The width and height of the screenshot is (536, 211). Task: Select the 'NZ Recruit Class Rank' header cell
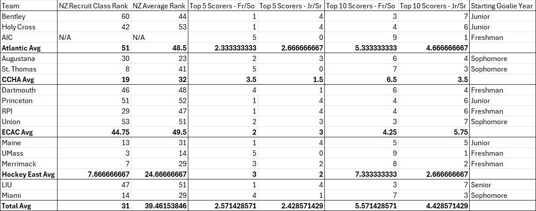[94, 6]
